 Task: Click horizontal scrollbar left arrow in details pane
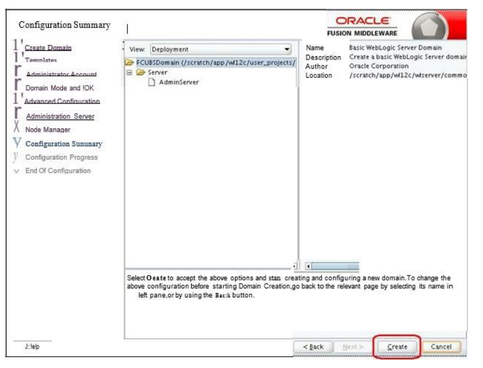[308, 266]
